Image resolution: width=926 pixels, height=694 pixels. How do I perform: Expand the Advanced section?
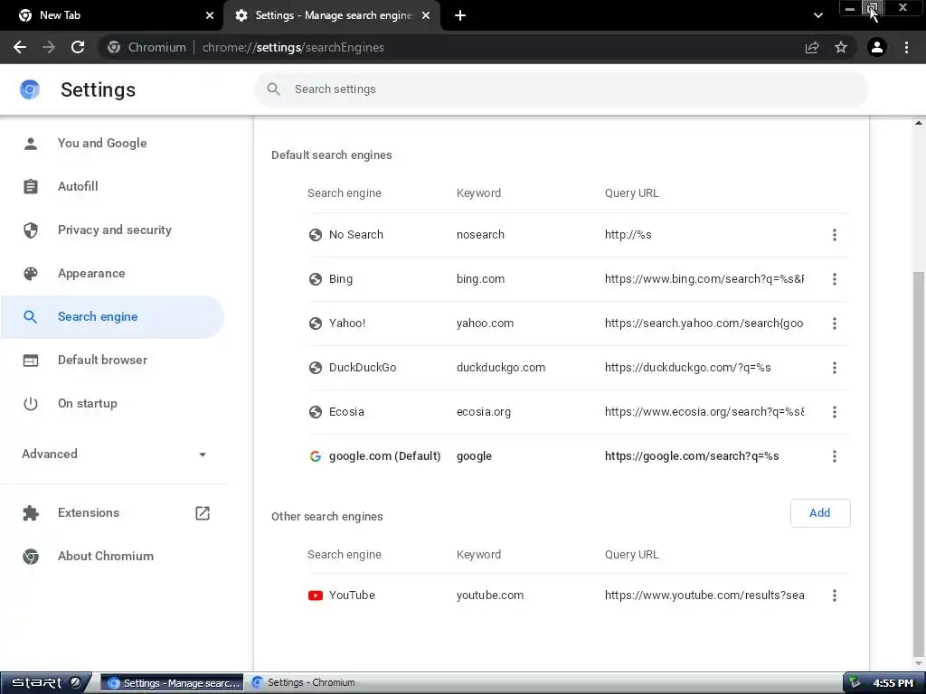(x=113, y=454)
